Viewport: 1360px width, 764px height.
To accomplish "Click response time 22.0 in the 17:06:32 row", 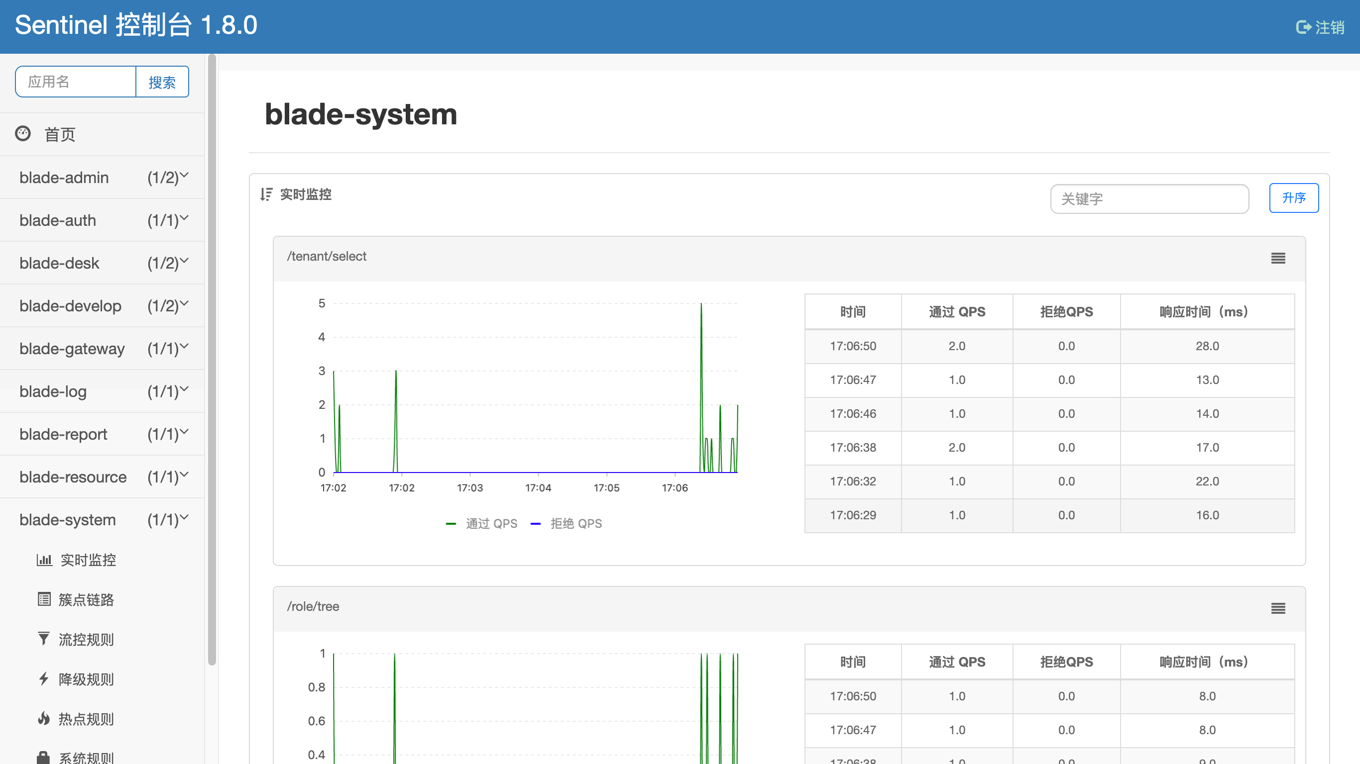I will click(1207, 481).
